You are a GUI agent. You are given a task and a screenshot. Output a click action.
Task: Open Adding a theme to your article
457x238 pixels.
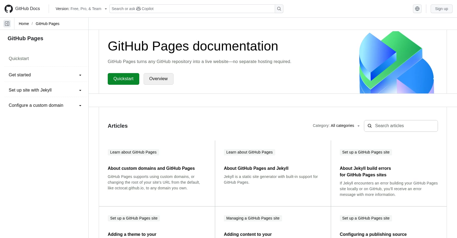[x=132, y=234]
